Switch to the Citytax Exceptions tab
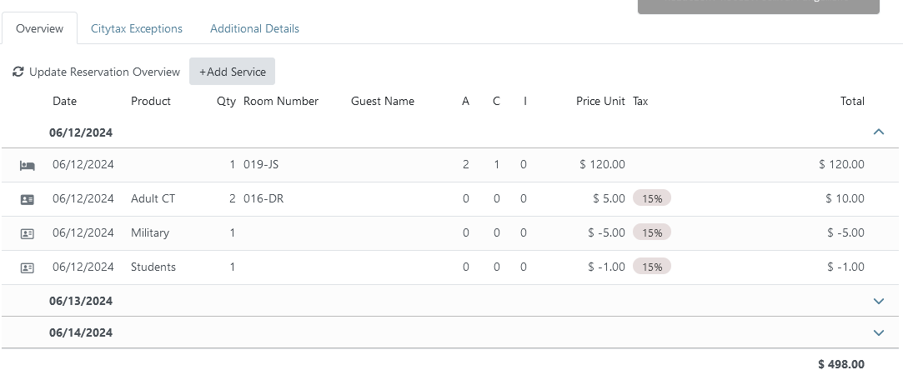 coord(137,28)
